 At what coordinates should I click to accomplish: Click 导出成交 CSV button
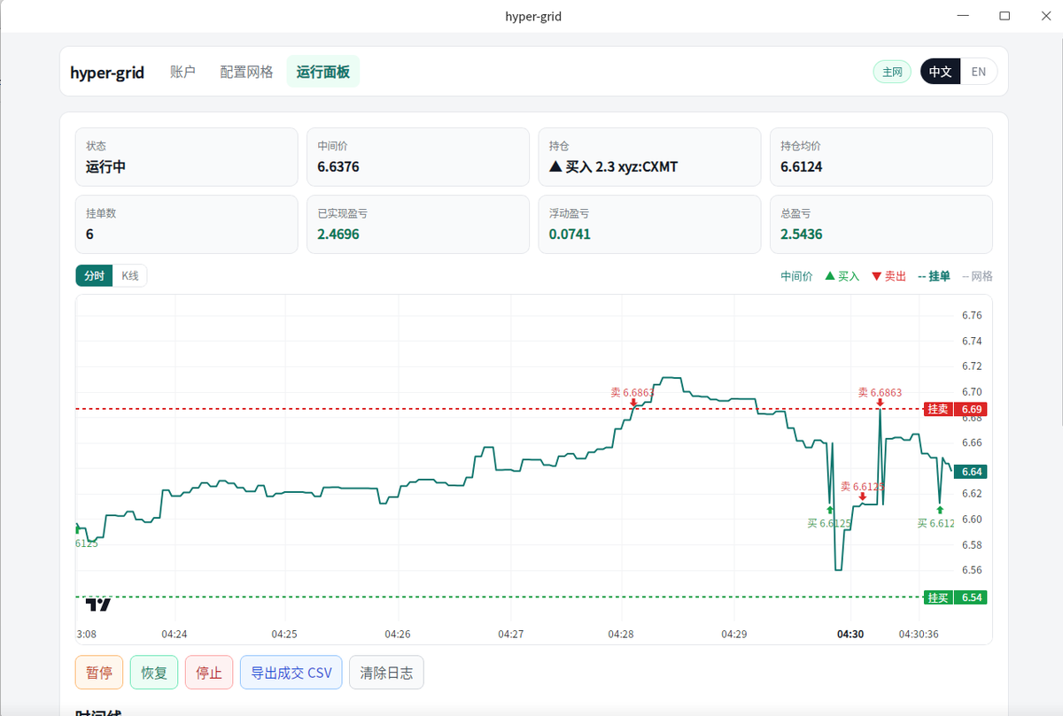click(291, 673)
